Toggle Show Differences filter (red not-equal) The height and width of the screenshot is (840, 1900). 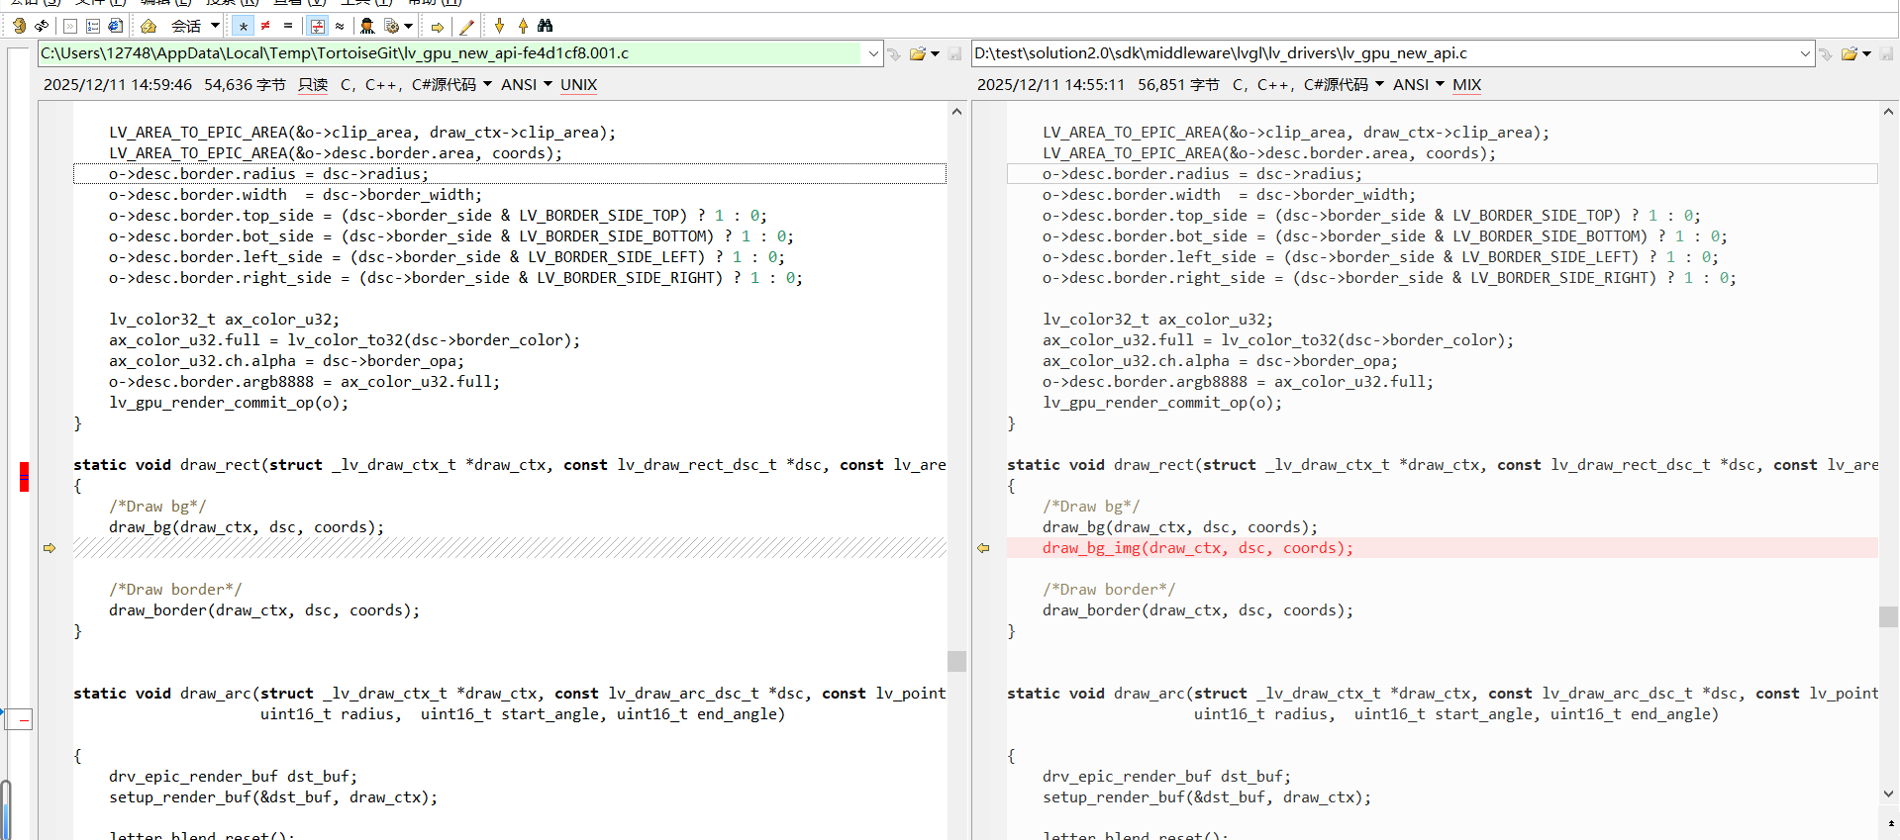[265, 26]
